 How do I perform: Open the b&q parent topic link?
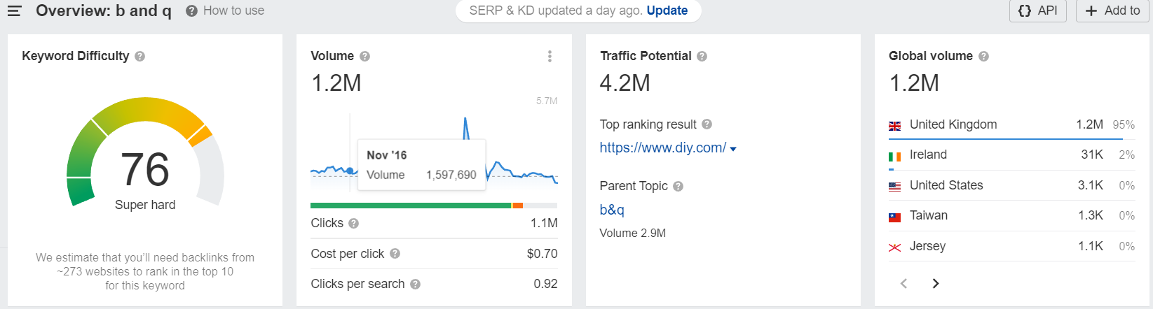coord(612,210)
